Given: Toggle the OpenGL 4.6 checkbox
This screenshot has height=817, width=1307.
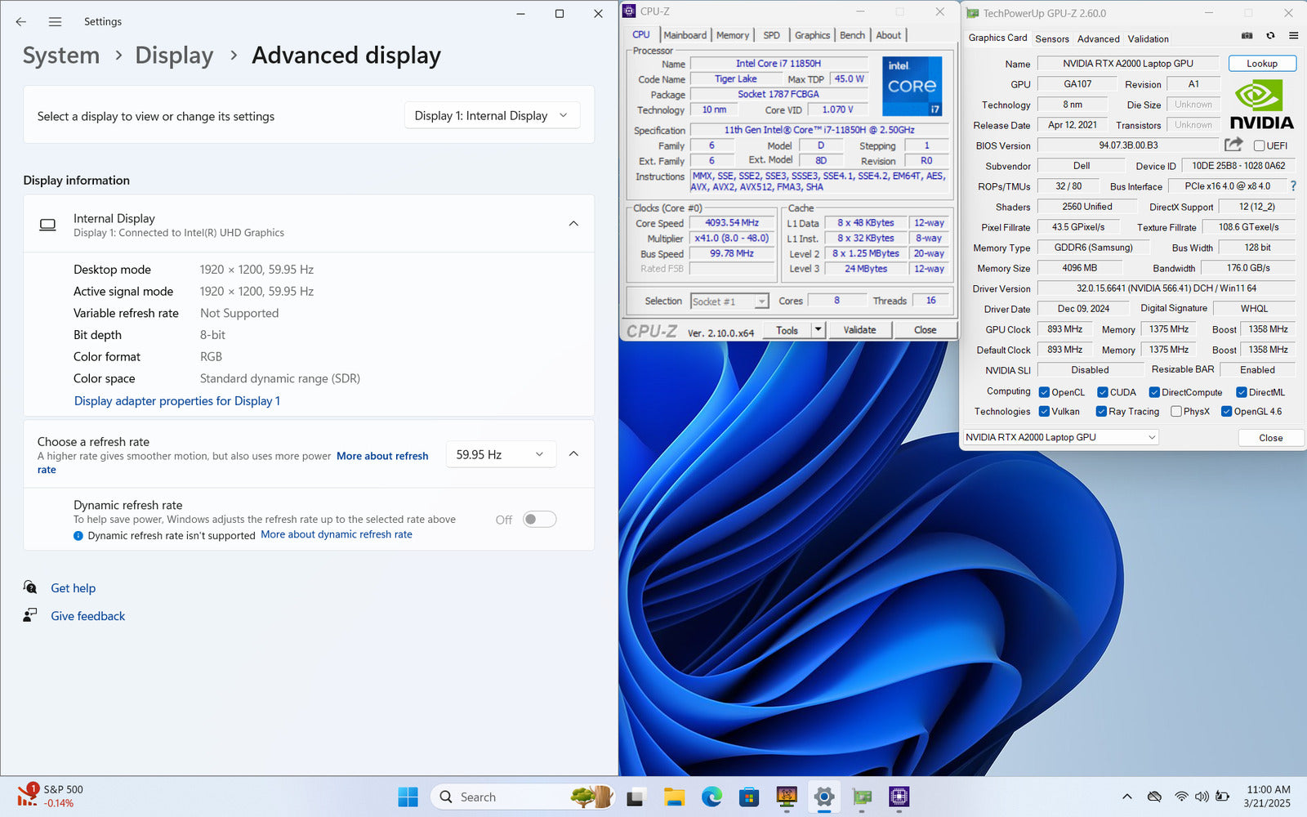Looking at the screenshot, I should 1226,411.
